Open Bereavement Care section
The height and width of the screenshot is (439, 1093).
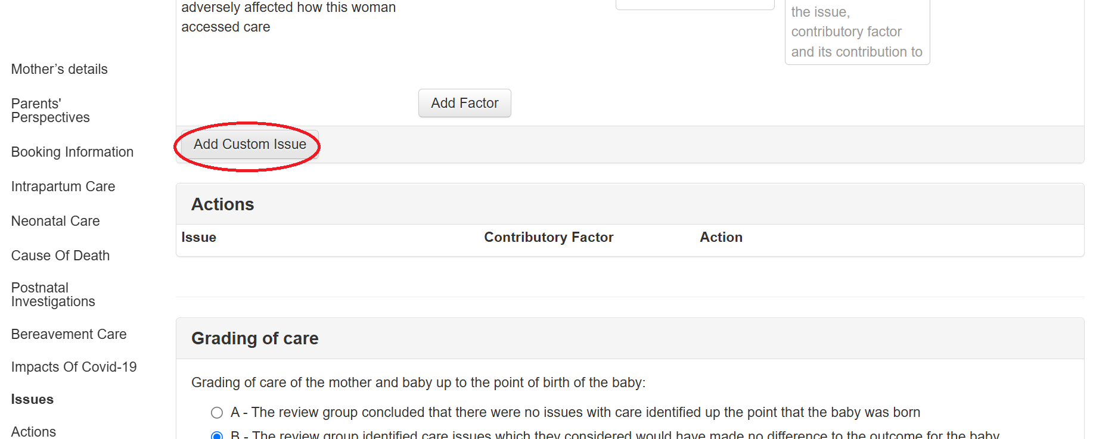69,334
